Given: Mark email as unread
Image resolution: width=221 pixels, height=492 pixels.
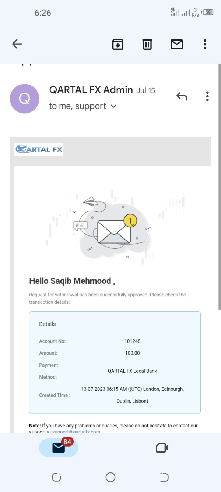Looking at the screenshot, I should pos(177,44).
